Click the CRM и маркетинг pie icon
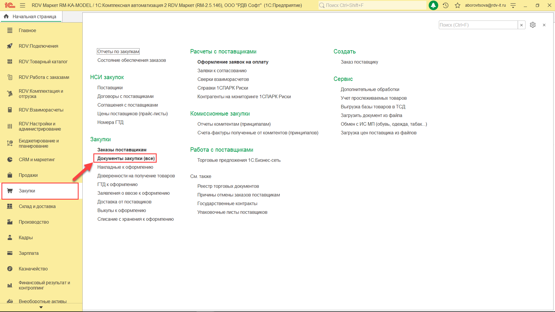This screenshot has width=555, height=312. click(10, 159)
